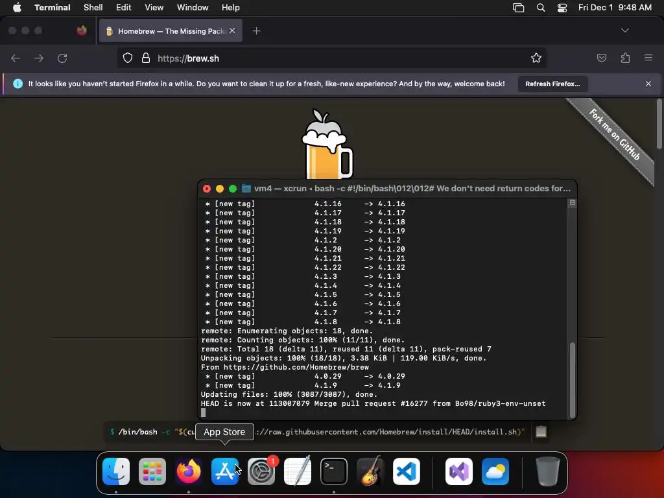
Task: Open Spotlight search in menu bar
Action: (541, 8)
